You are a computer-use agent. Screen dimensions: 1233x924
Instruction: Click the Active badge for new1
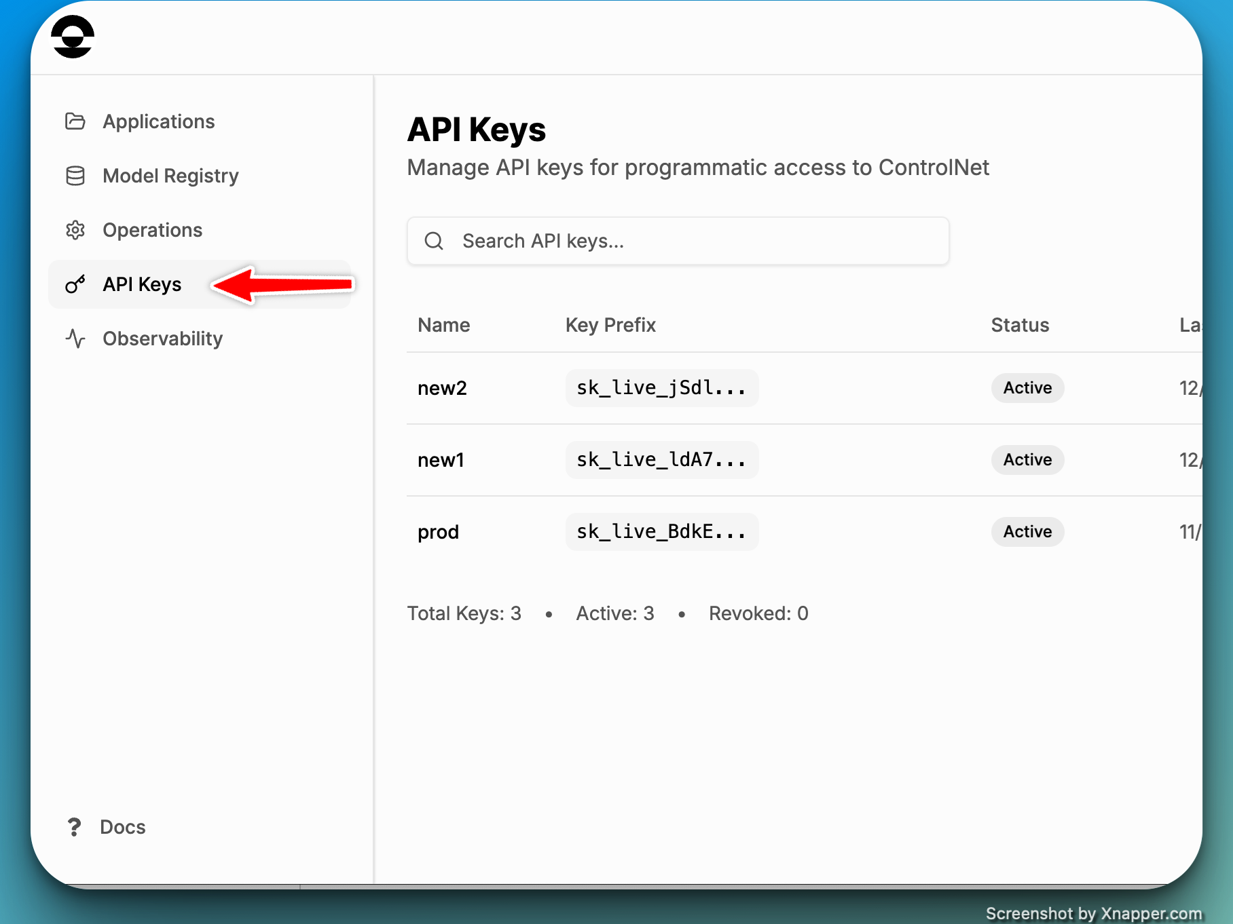[x=1027, y=460]
